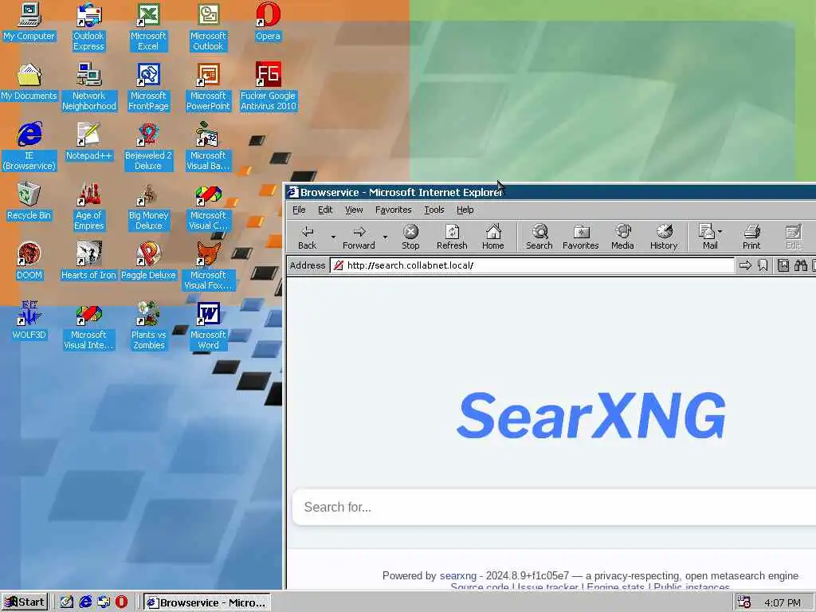Select the IE (Browservice) desktop icon
The height and width of the screenshot is (612, 816).
coord(29,147)
